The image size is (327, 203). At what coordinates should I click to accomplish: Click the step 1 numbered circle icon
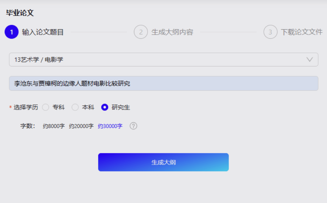(11, 32)
